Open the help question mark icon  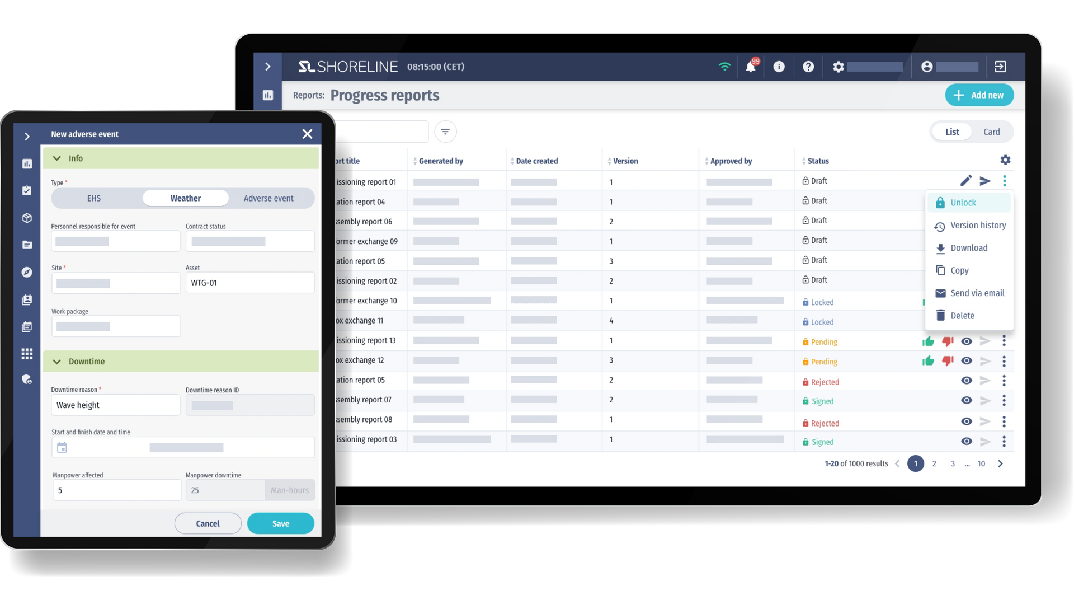[x=808, y=67]
